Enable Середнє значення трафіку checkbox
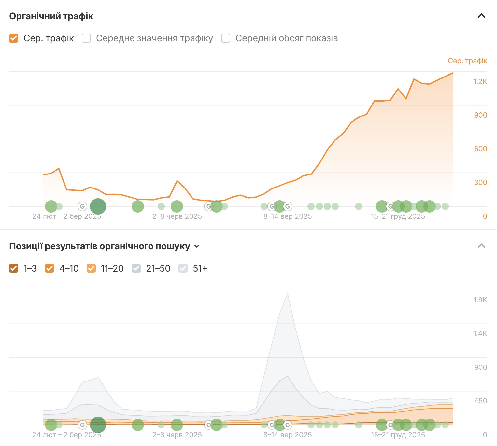 (86, 38)
